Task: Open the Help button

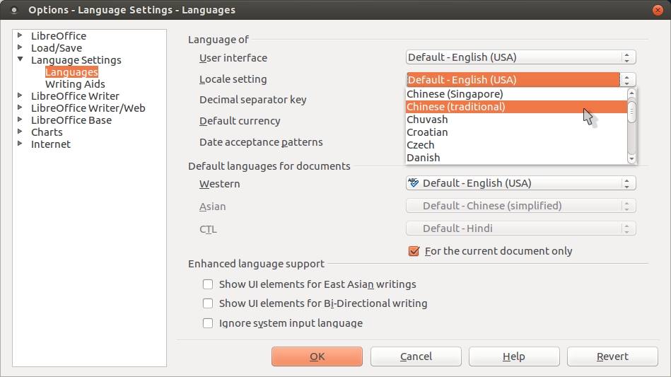Action: [x=513, y=356]
